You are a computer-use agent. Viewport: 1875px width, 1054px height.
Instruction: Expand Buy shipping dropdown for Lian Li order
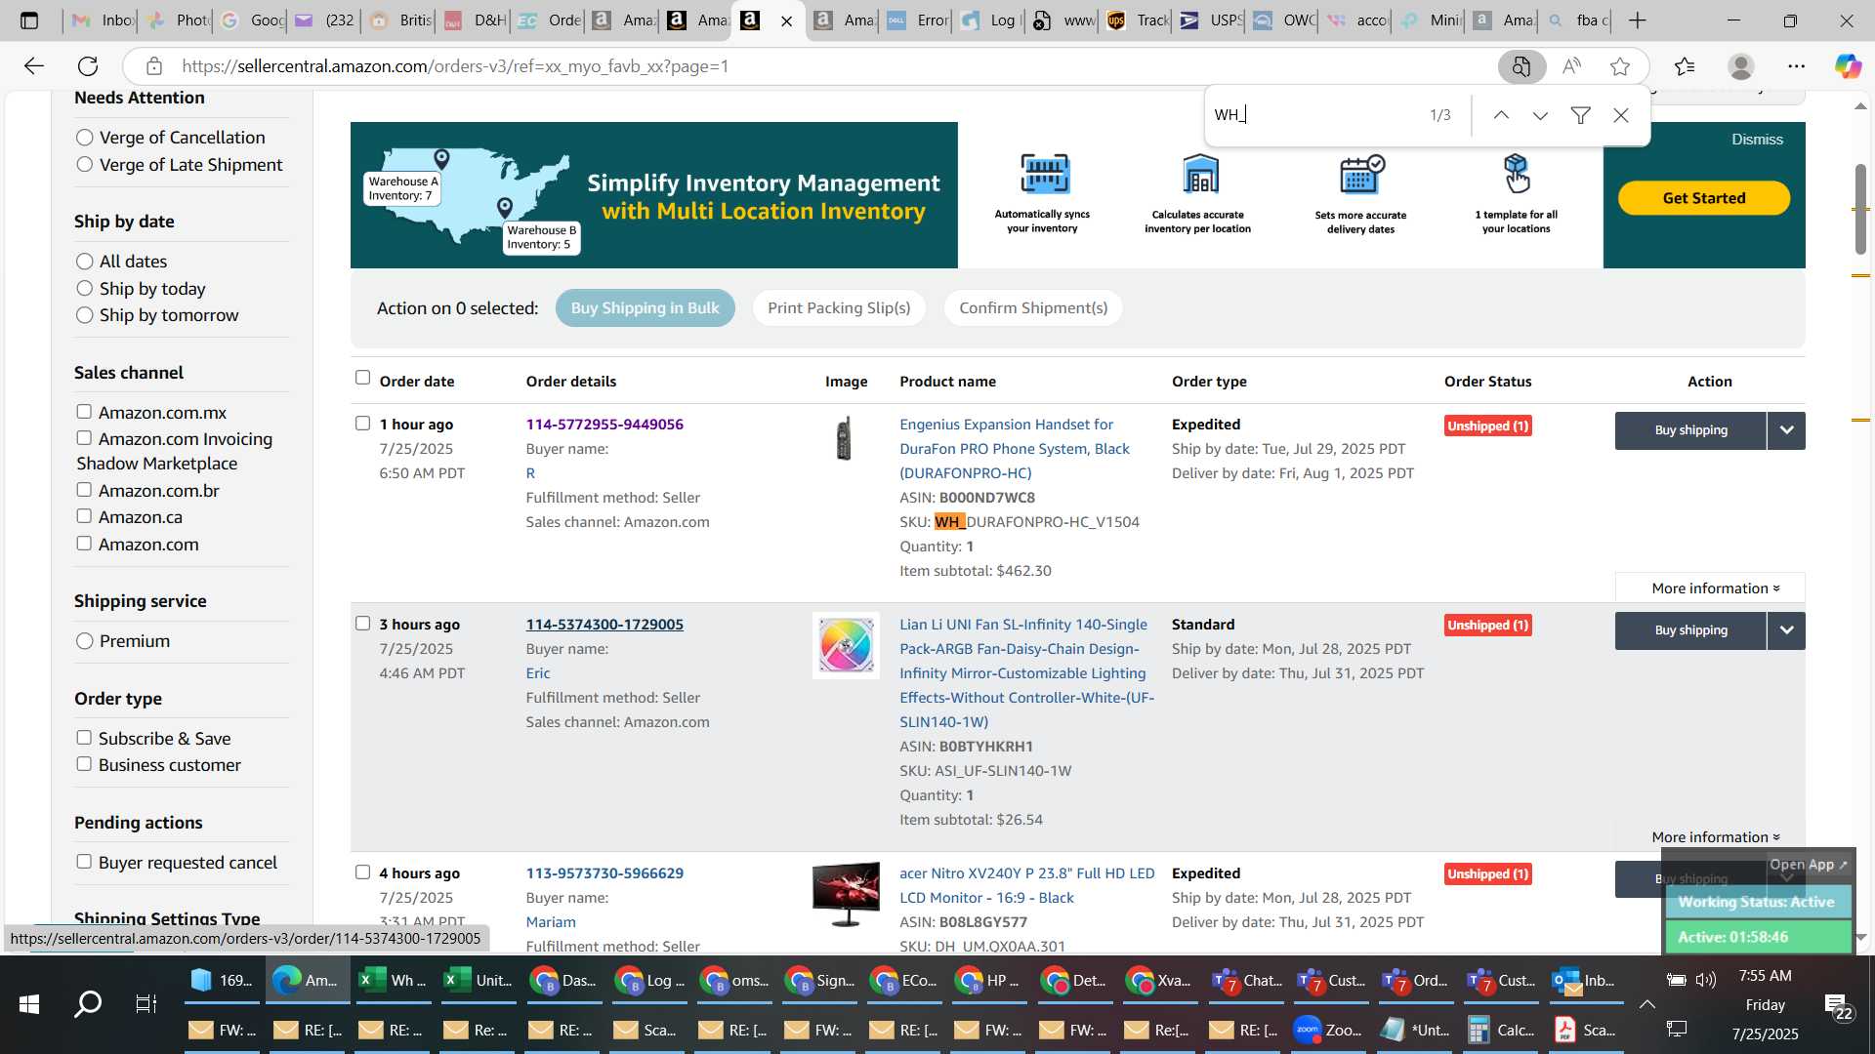tap(1786, 630)
